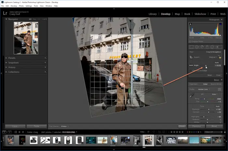Open the Tool Overlay Always dropdown
The height and width of the screenshot is (151, 228).
point(65,126)
